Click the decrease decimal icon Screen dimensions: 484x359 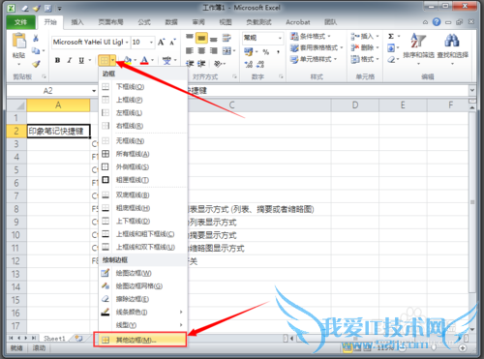click(260, 64)
